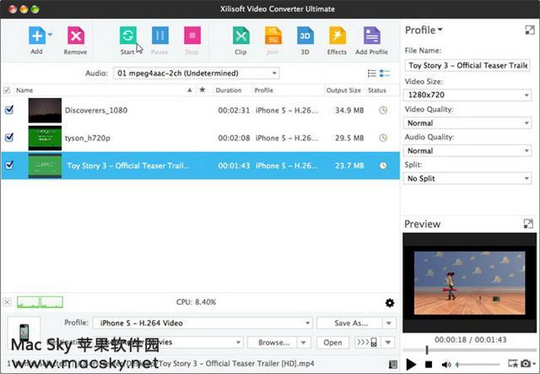Screen dimensions: 540x374
Task: Open the Save As dropdown arrow
Action: (x=389, y=323)
